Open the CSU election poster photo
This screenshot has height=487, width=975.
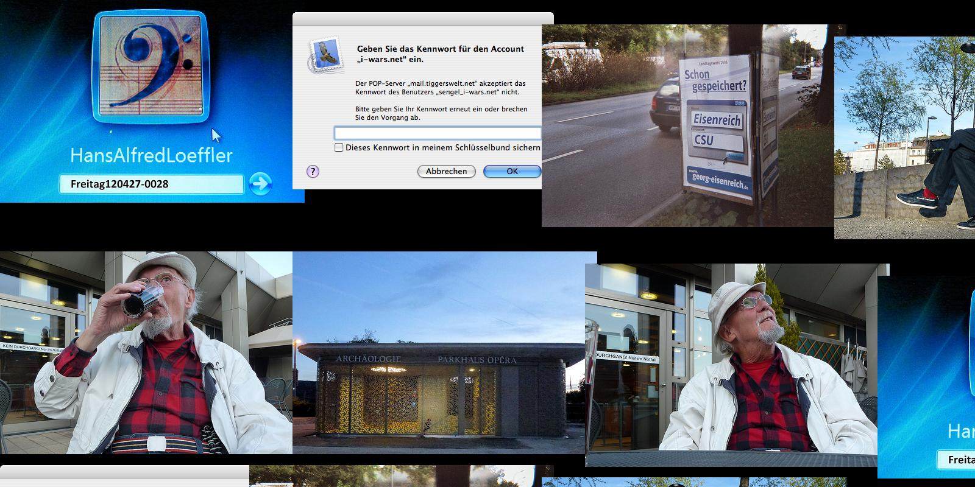[688, 125]
